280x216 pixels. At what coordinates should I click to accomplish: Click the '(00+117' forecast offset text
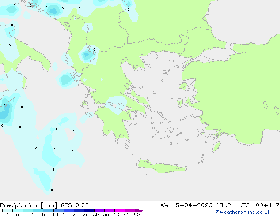pos(266,205)
